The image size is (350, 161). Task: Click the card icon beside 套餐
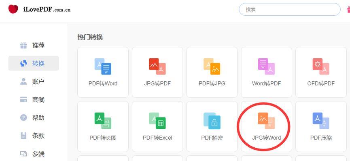(x=23, y=100)
